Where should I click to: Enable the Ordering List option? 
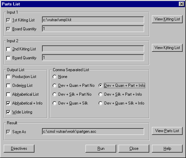[8, 85]
